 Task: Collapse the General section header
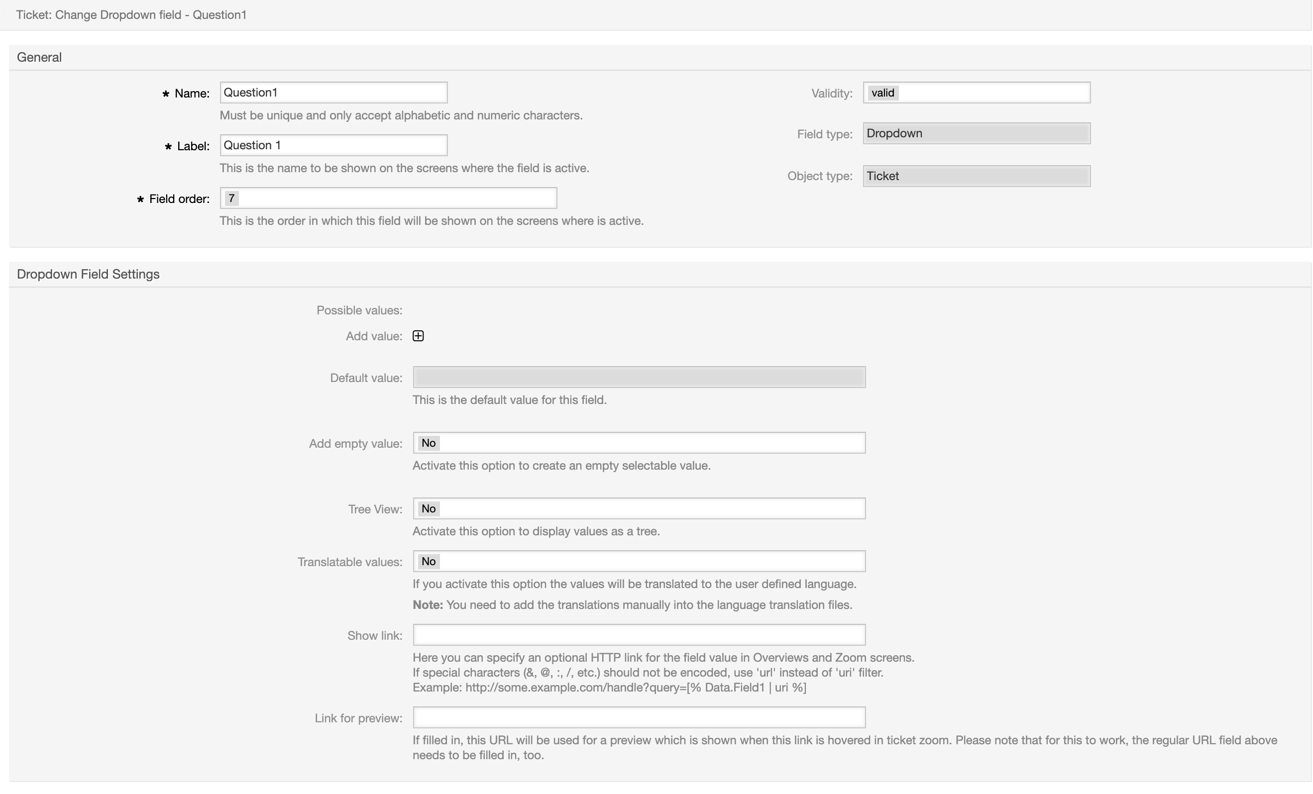[39, 58]
